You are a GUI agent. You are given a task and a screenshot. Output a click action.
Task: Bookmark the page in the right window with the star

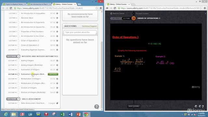[x=201, y=8]
